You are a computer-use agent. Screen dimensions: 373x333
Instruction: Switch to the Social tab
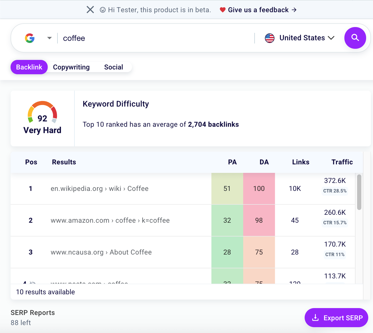point(113,67)
